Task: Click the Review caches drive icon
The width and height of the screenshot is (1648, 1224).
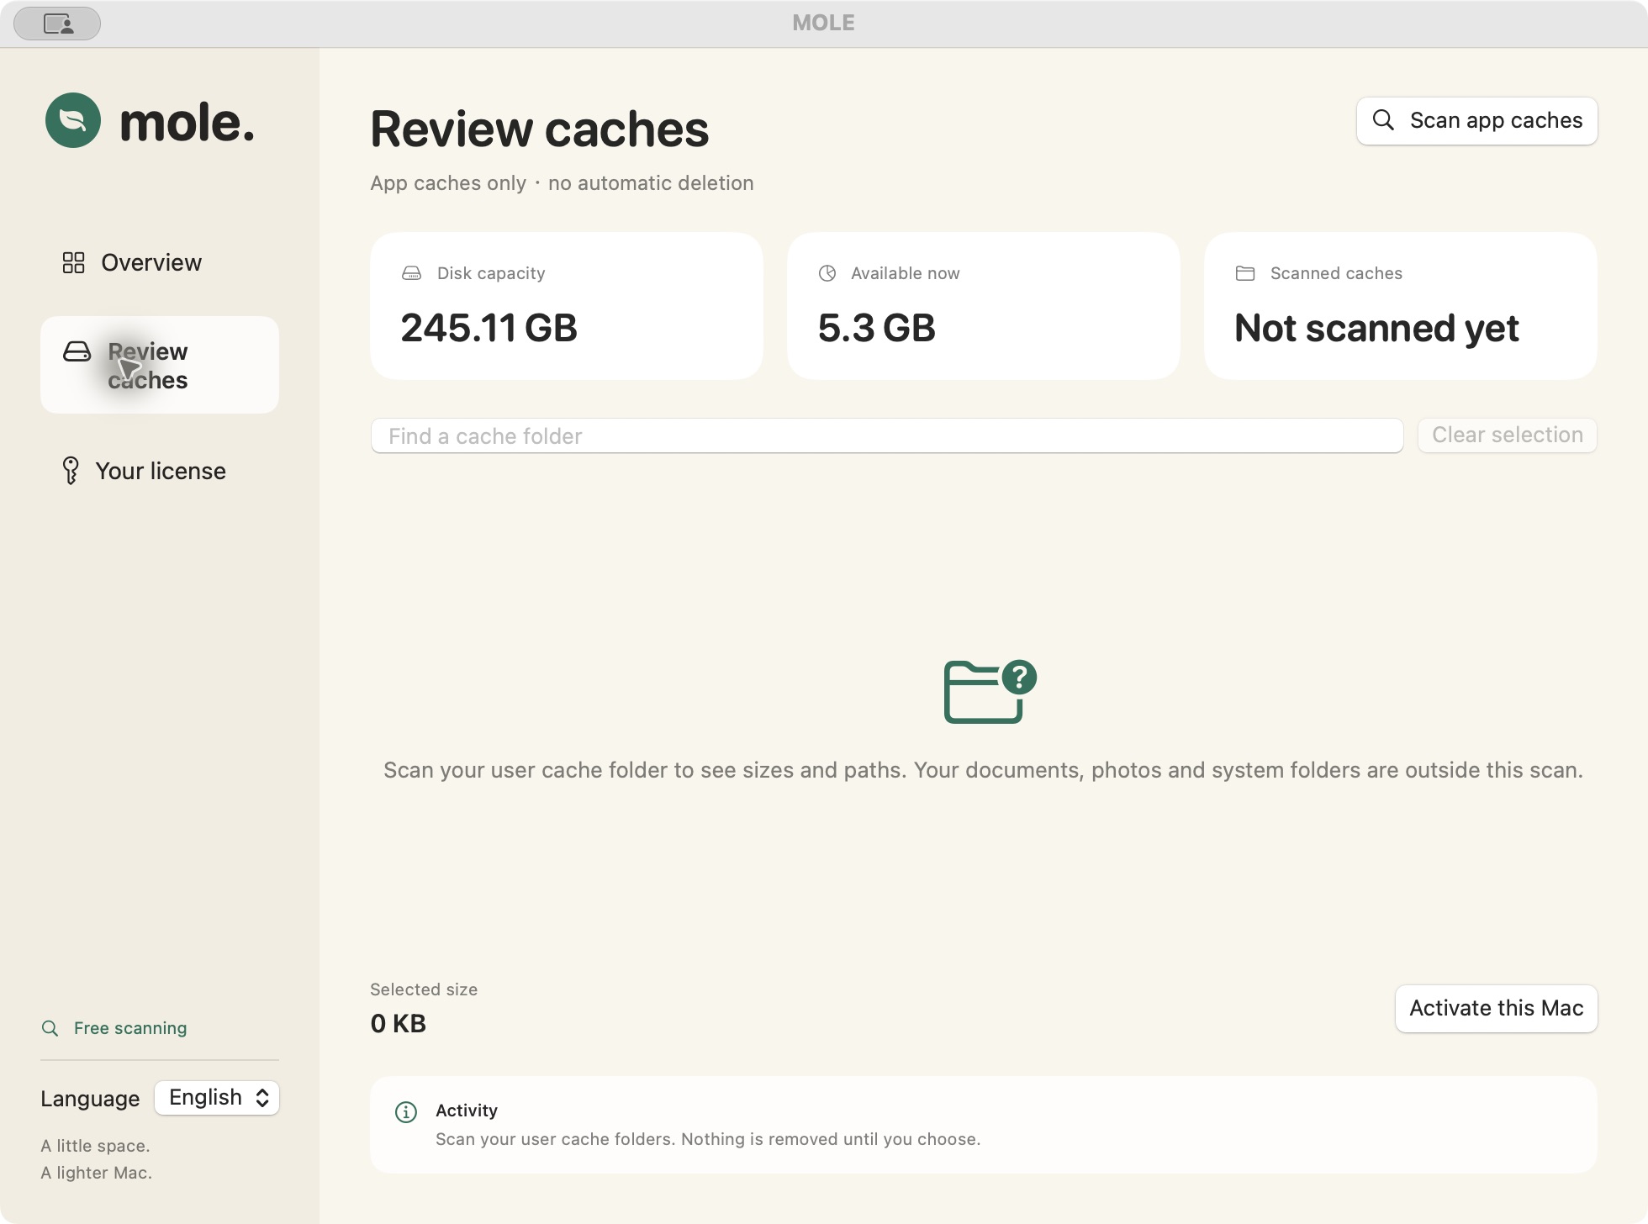Action: [77, 351]
